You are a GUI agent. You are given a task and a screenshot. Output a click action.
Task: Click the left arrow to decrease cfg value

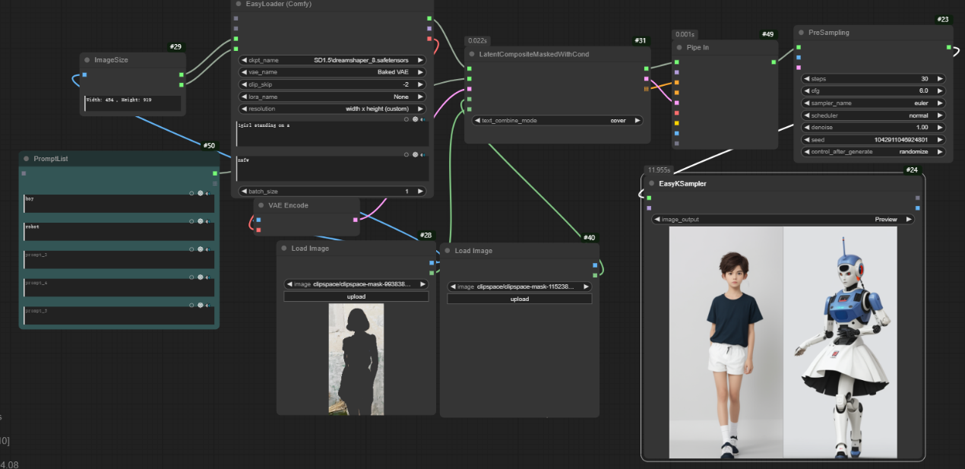tap(807, 91)
